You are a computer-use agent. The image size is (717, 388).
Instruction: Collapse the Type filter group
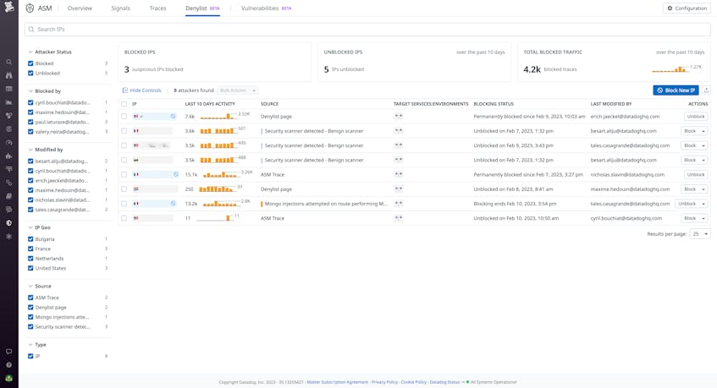coord(30,345)
